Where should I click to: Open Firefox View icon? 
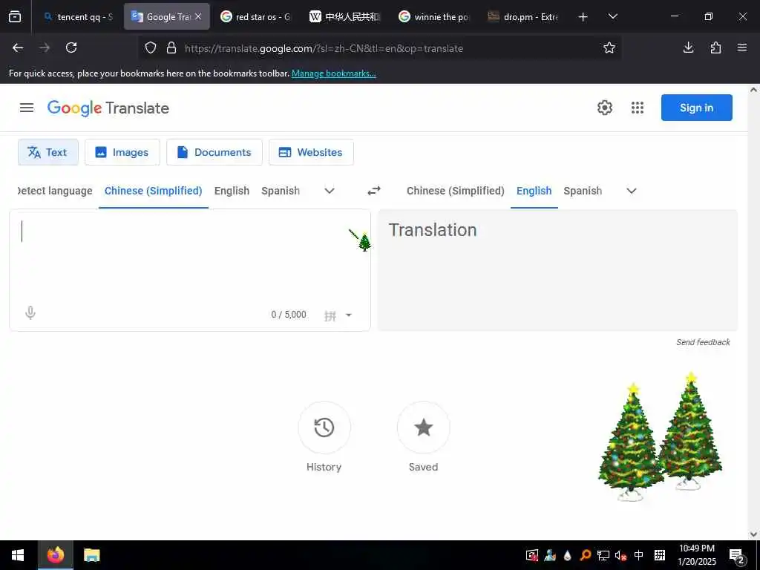15,17
